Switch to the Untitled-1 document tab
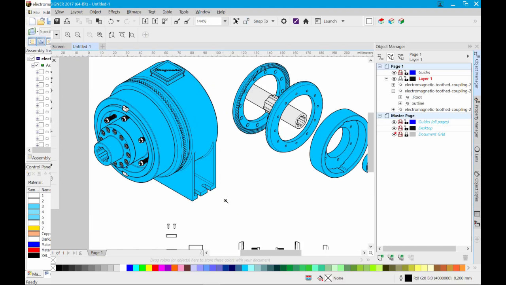Image resolution: width=506 pixels, height=285 pixels. (x=81, y=46)
